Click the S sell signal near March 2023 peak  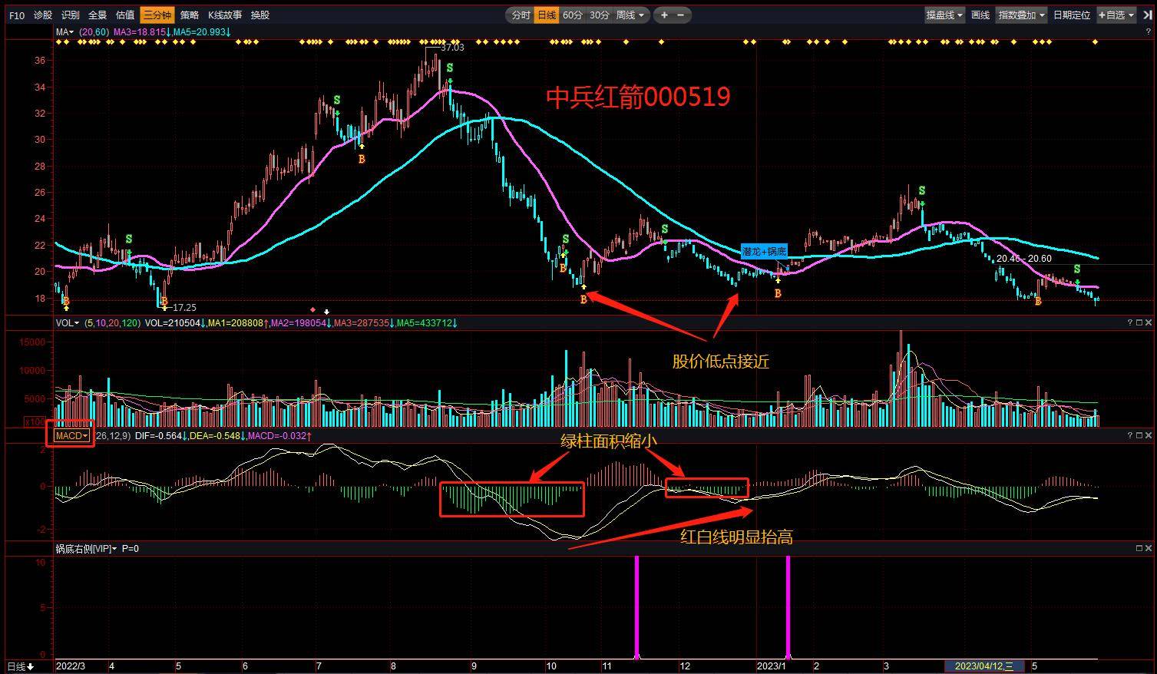pos(921,191)
